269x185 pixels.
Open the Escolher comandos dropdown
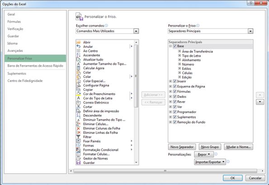[136, 31]
